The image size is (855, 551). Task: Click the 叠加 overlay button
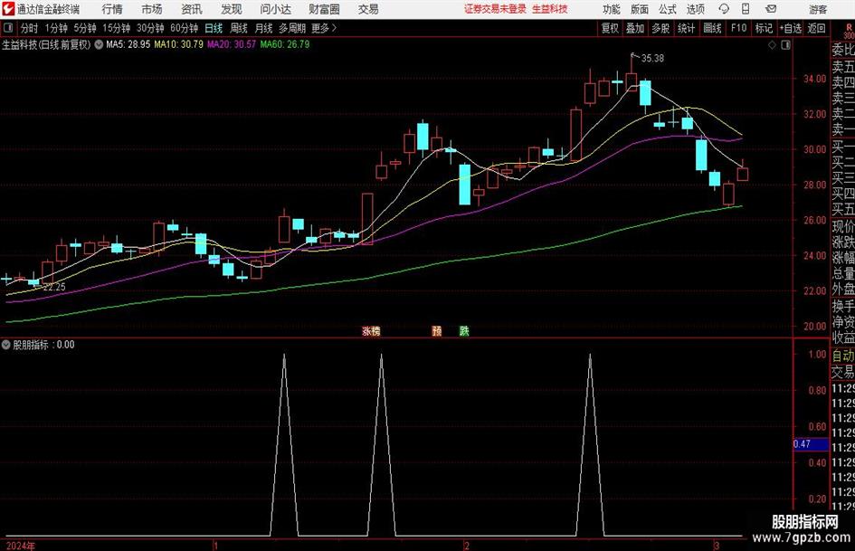tap(635, 28)
